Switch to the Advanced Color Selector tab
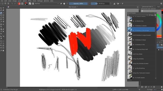Image resolution: width=163 pixels, height=91 pixels. [148, 7]
